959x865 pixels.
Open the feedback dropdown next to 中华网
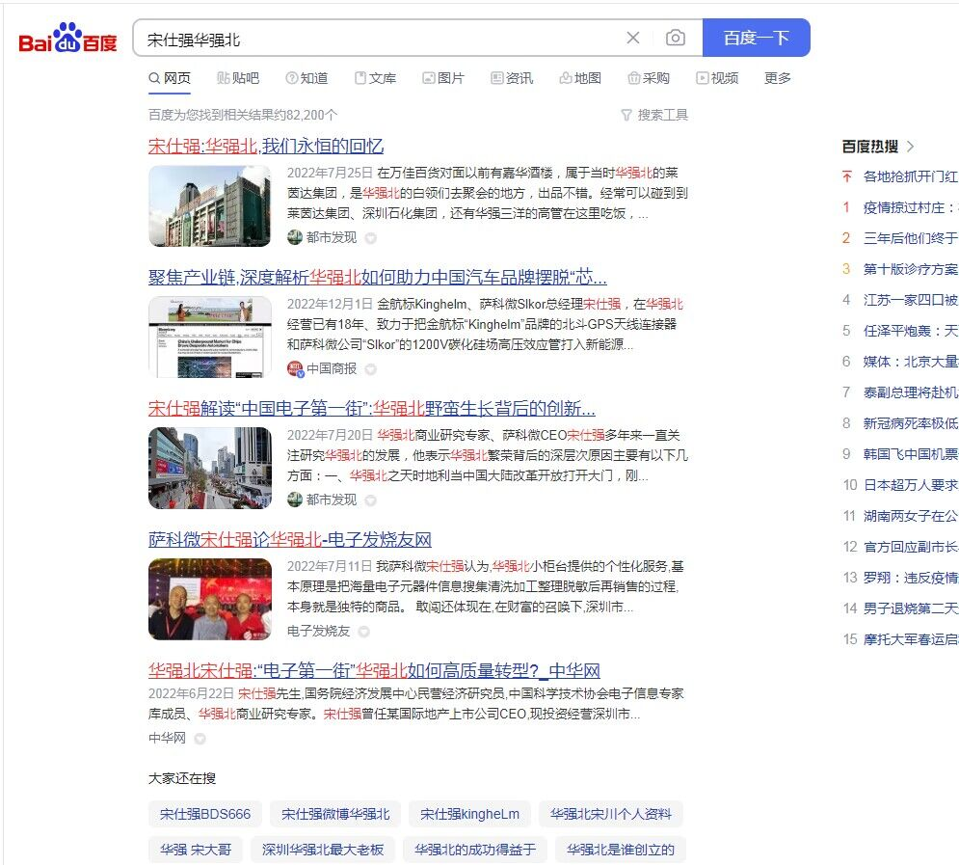199,739
